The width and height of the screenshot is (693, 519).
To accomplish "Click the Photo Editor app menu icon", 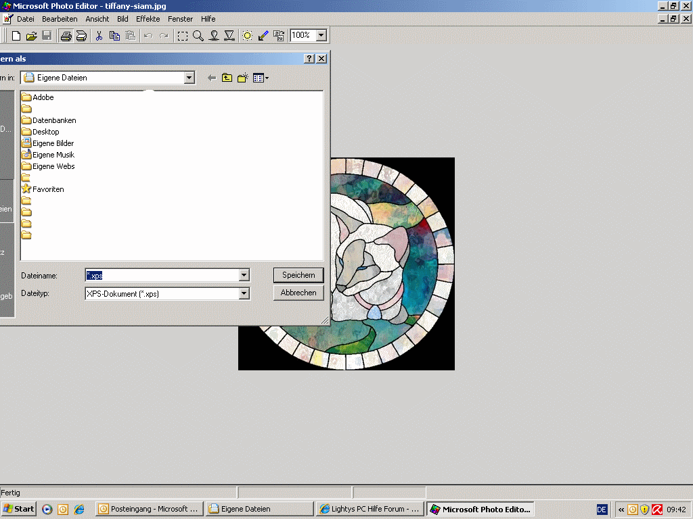I will 7,19.
